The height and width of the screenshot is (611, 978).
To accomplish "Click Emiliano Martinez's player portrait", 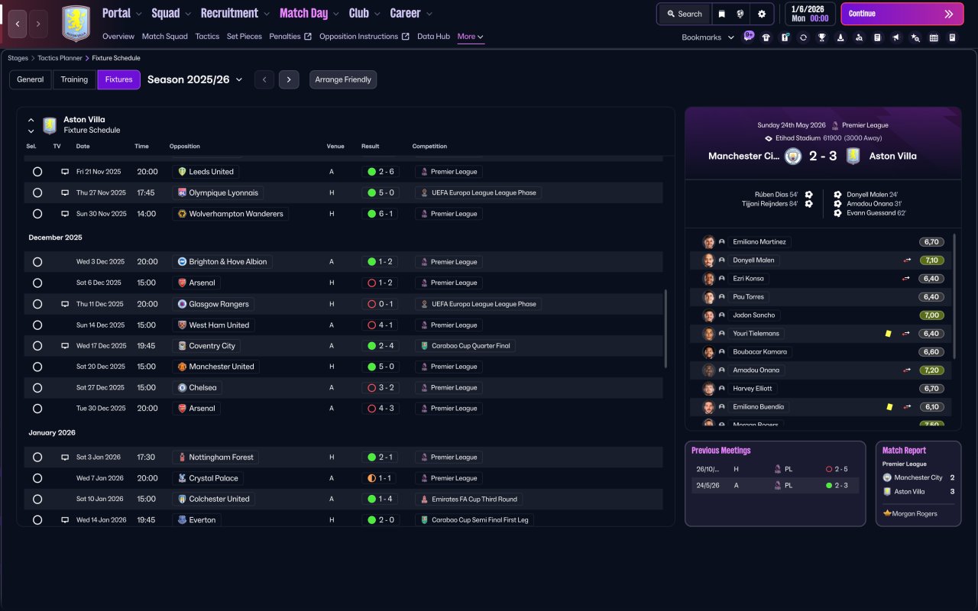I will 708,242.
